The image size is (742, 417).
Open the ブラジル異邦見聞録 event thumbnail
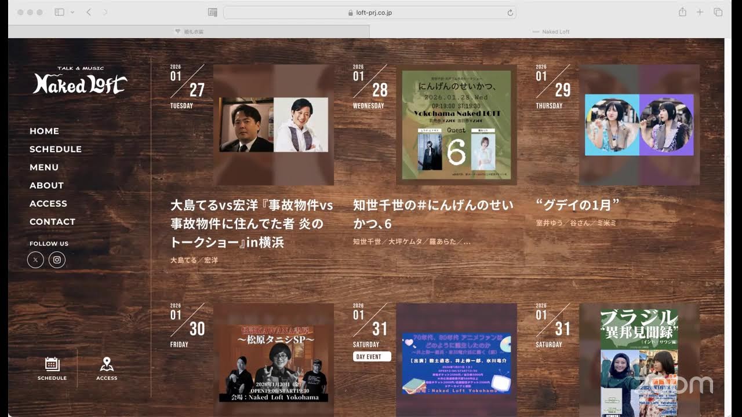pyautogui.click(x=639, y=360)
